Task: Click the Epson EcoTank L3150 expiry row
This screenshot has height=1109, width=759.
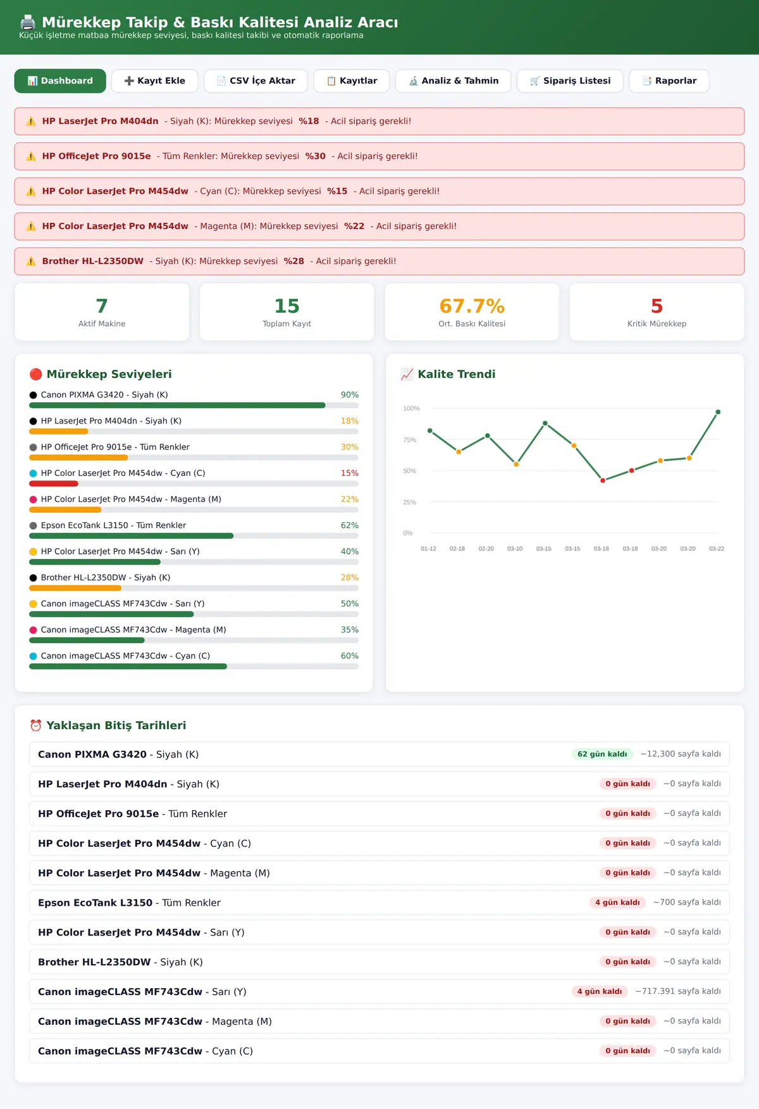Action: click(379, 903)
